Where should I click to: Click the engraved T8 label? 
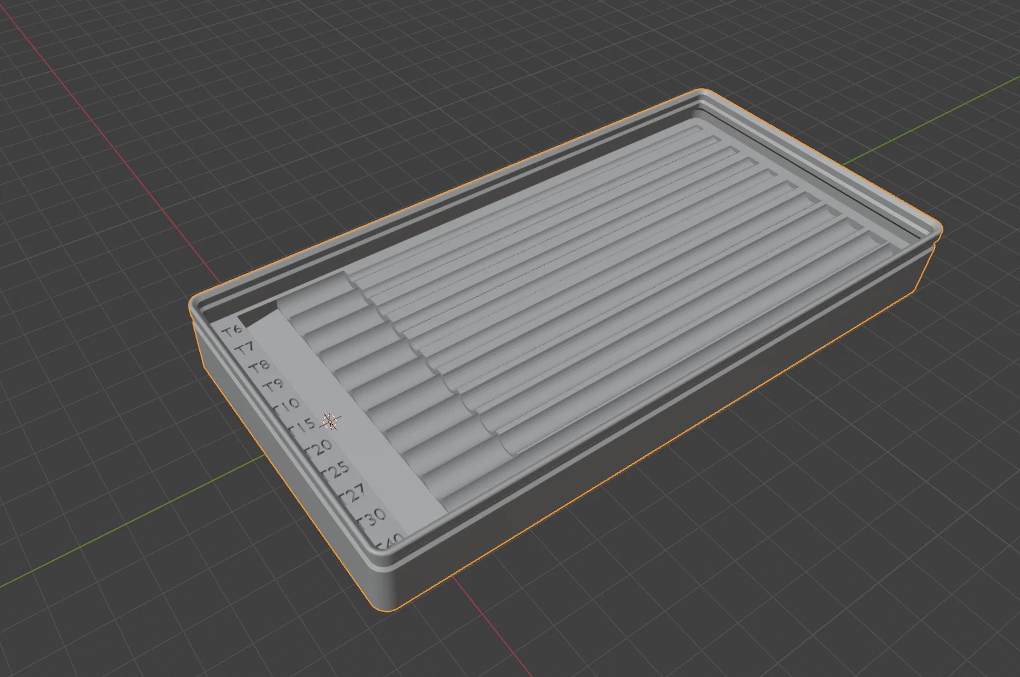(259, 366)
